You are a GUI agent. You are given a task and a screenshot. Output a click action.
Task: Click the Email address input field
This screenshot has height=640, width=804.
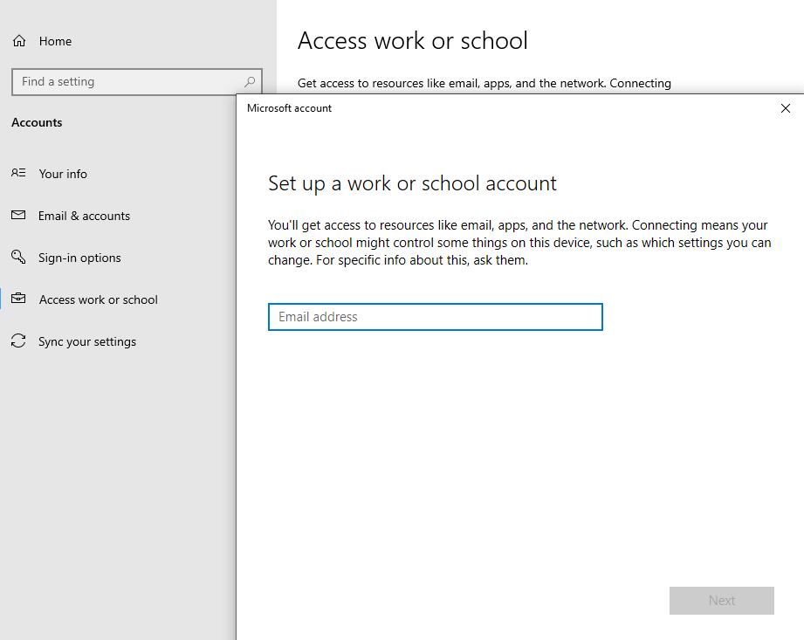[436, 317]
